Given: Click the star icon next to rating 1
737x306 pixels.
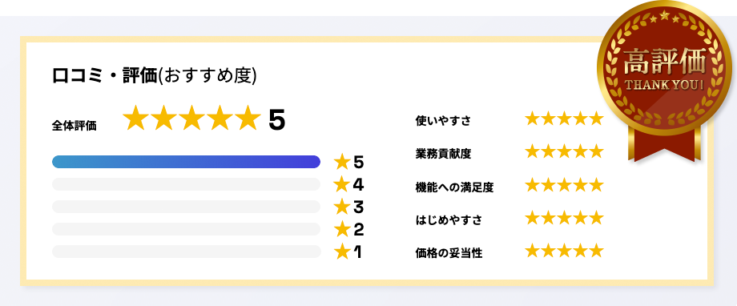Looking at the screenshot, I should [342, 252].
